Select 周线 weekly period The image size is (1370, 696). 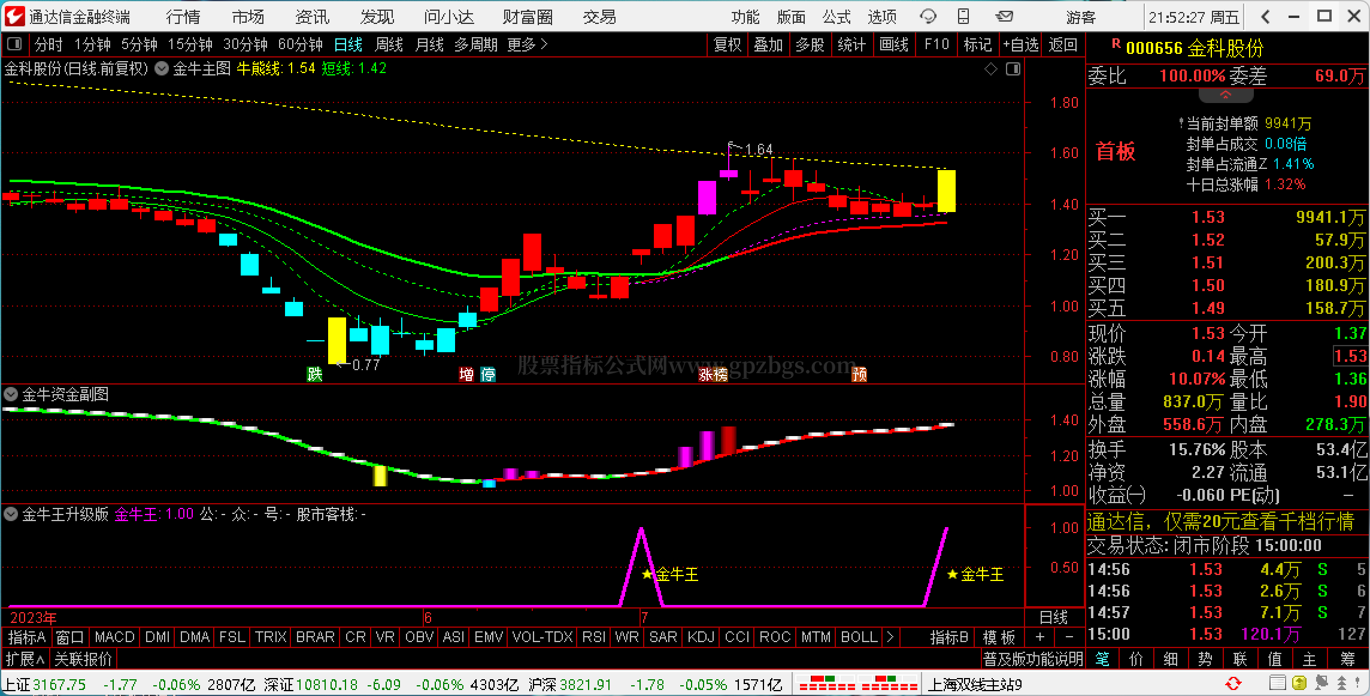pyautogui.click(x=389, y=44)
